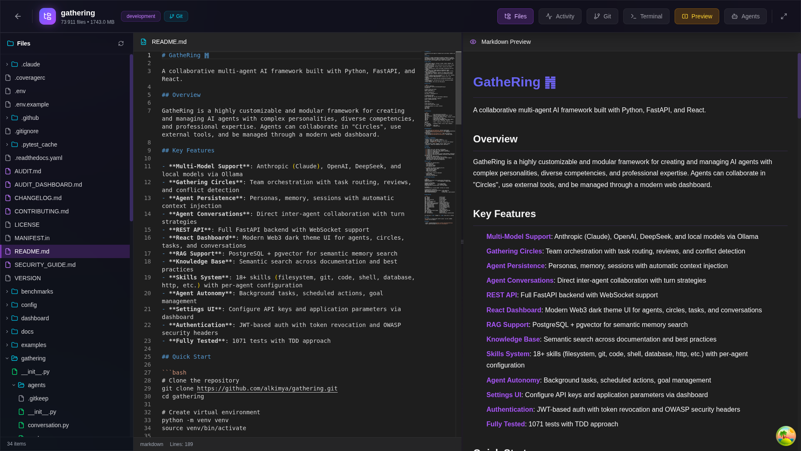Click the .claude folder icon
Screen dimensions: 801x451
click(15, 64)
